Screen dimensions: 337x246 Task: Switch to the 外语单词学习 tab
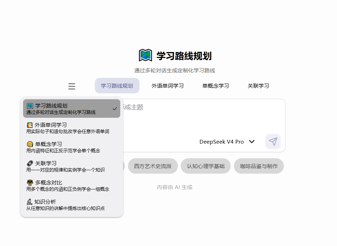click(x=167, y=86)
